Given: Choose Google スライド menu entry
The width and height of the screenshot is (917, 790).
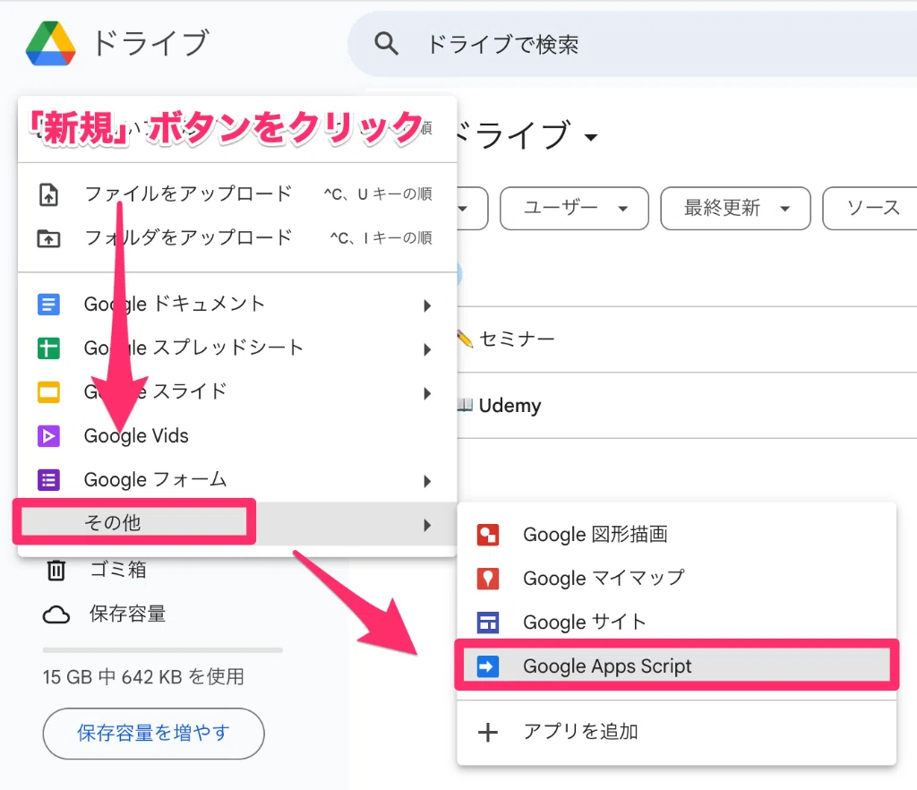Looking at the screenshot, I should click(x=236, y=392).
